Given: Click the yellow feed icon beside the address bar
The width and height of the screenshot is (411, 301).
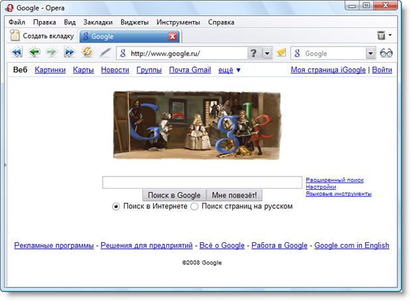Looking at the screenshot, I should pyautogui.click(x=281, y=52).
